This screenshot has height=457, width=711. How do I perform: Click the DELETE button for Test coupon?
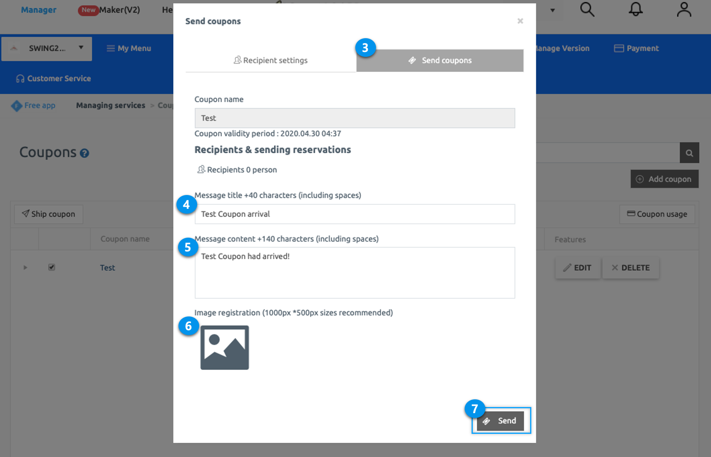tap(631, 268)
